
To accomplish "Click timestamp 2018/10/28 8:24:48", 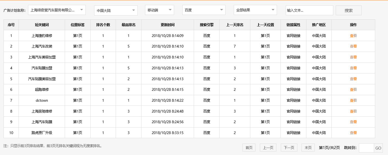I will pyautogui.click(x=168, y=111).
